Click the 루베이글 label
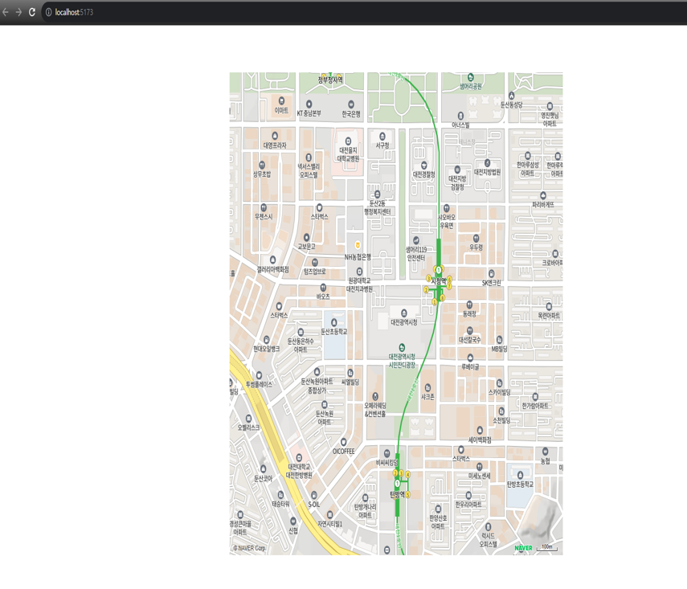The image size is (687, 589). tap(470, 366)
